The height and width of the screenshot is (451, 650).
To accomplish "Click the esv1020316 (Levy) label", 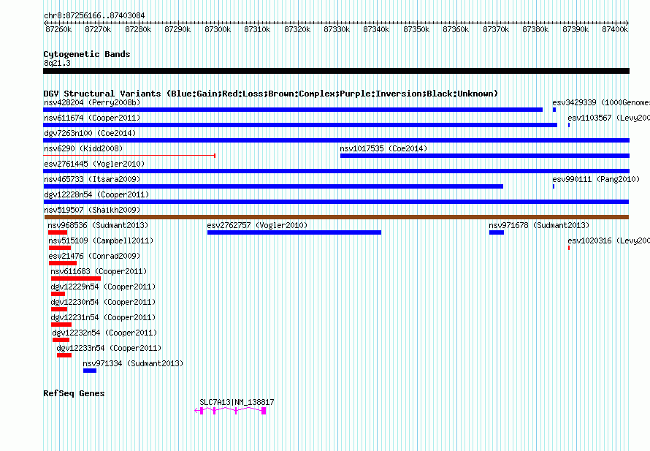I will (608, 240).
